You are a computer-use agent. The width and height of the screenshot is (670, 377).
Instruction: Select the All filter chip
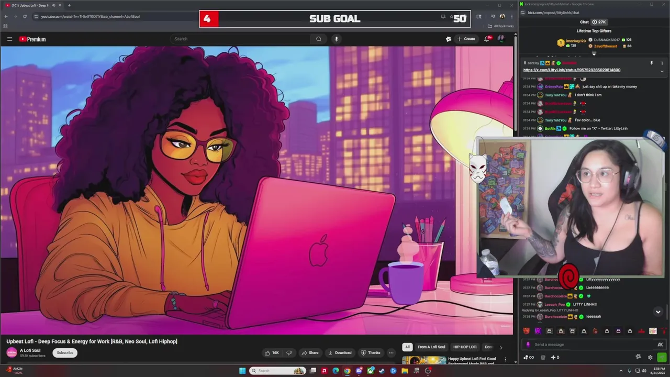(x=407, y=347)
